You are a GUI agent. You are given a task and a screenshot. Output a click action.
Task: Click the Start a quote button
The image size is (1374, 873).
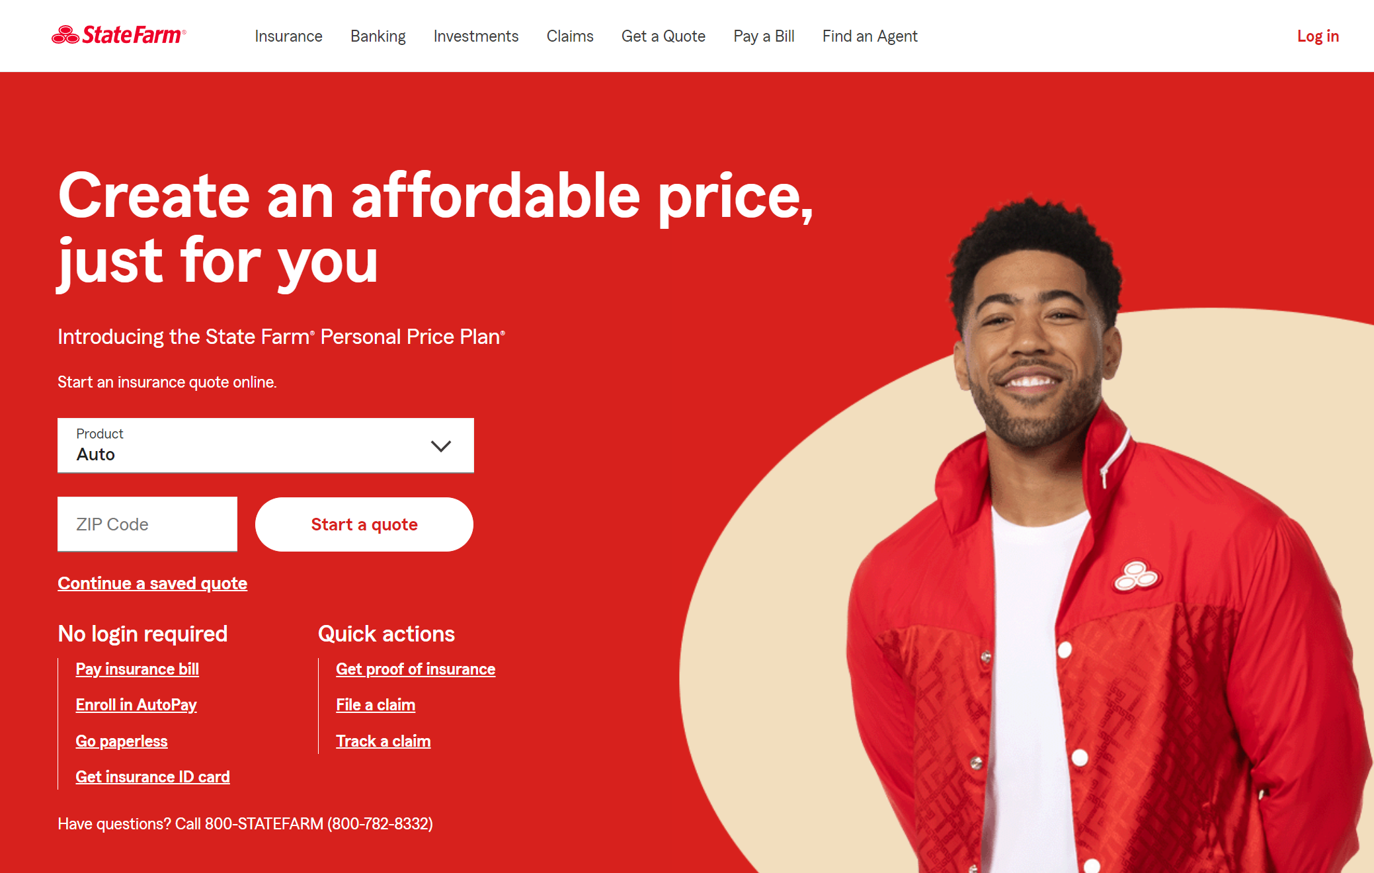coord(362,524)
